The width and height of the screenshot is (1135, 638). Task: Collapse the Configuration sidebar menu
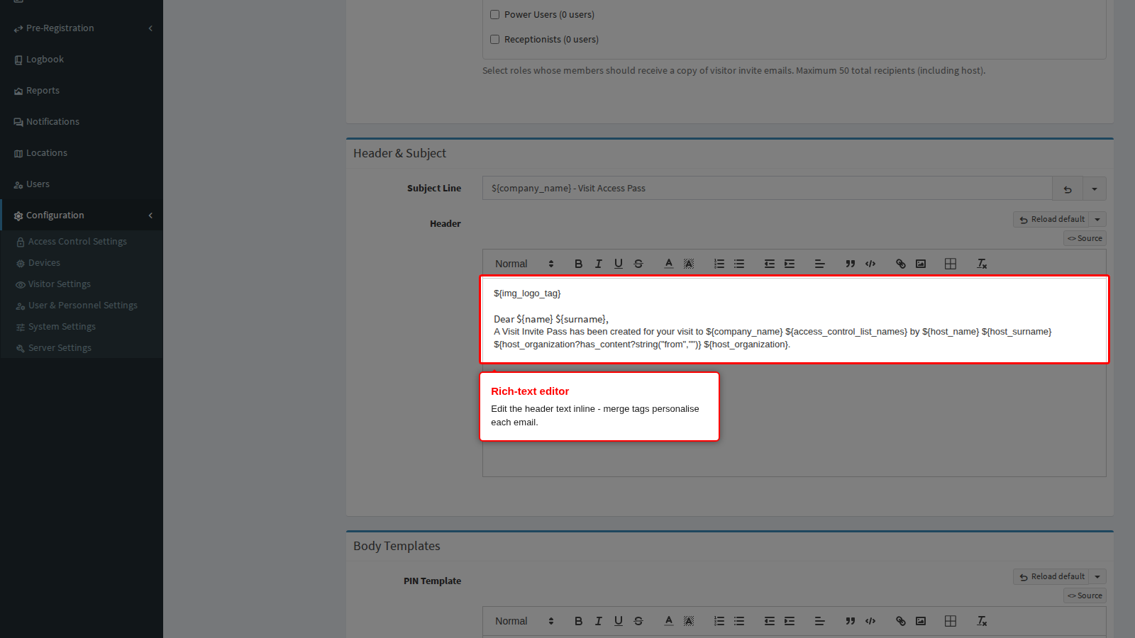pyautogui.click(x=82, y=216)
